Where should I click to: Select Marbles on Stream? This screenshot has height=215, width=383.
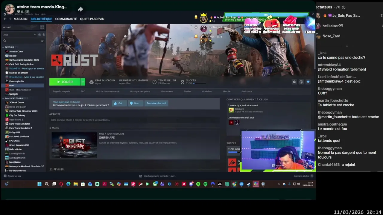coord(19,73)
